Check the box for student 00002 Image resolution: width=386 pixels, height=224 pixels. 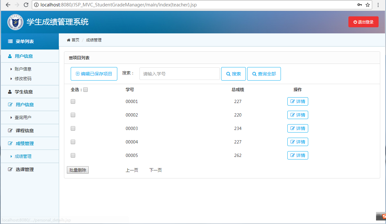(x=73, y=115)
